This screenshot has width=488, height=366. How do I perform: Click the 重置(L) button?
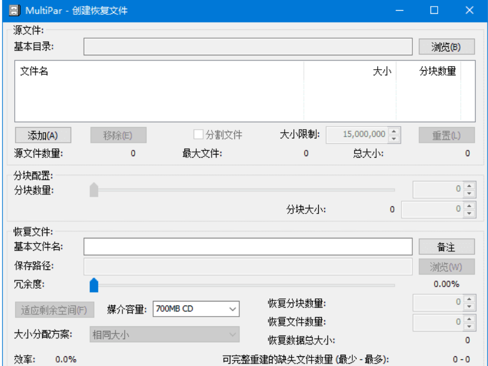pyautogui.click(x=446, y=134)
